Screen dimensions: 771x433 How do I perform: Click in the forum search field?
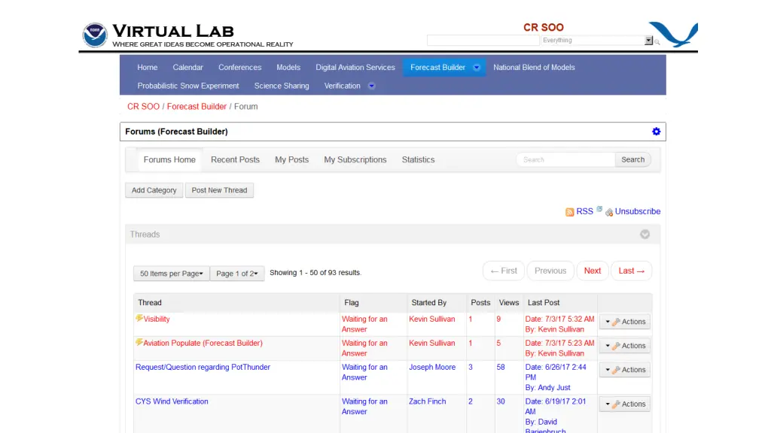pyautogui.click(x=565, y=159)
